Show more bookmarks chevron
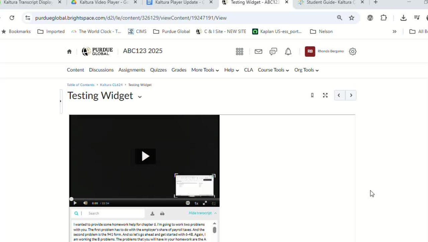 click(394, 31)
